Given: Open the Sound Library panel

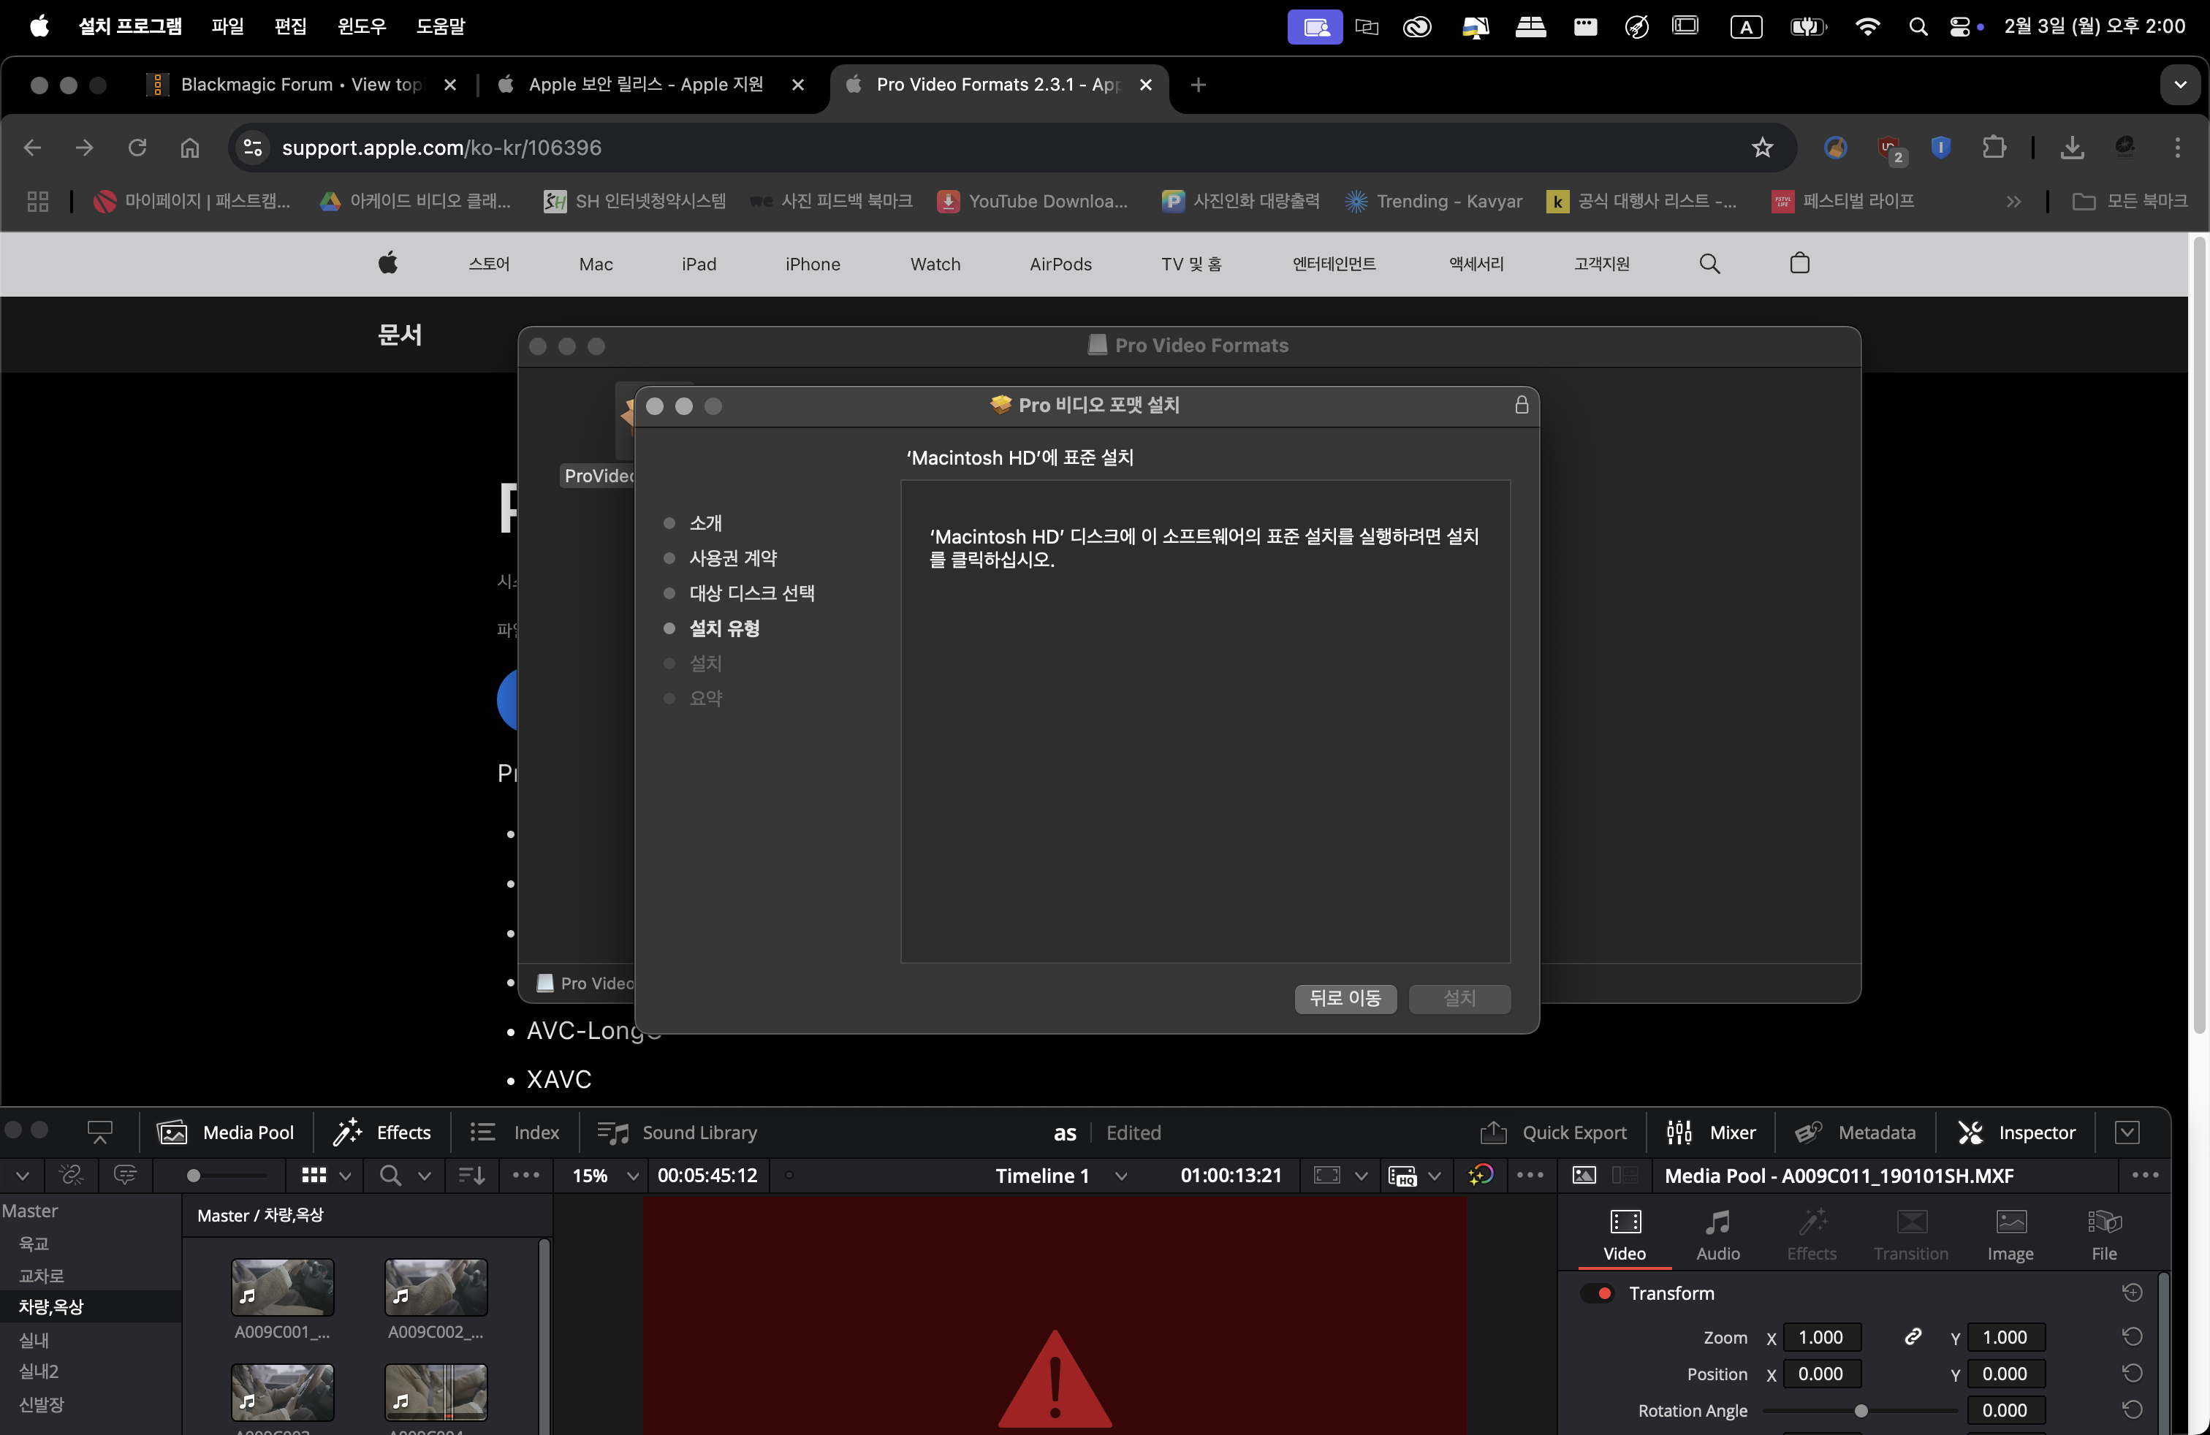Looking at the screenshot, I should click(x=677, y=1133).
